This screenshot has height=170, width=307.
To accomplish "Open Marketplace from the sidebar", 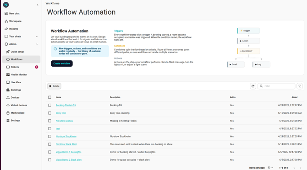I will (22, 113).
